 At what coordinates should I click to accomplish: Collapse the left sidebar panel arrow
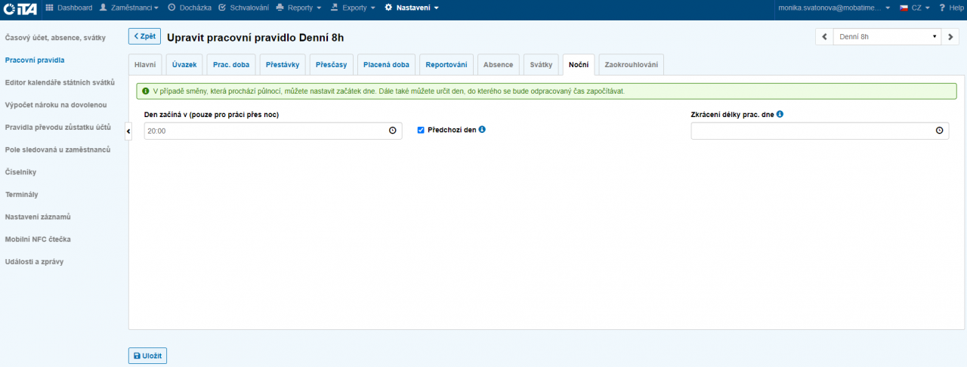(x=128, y=131)
